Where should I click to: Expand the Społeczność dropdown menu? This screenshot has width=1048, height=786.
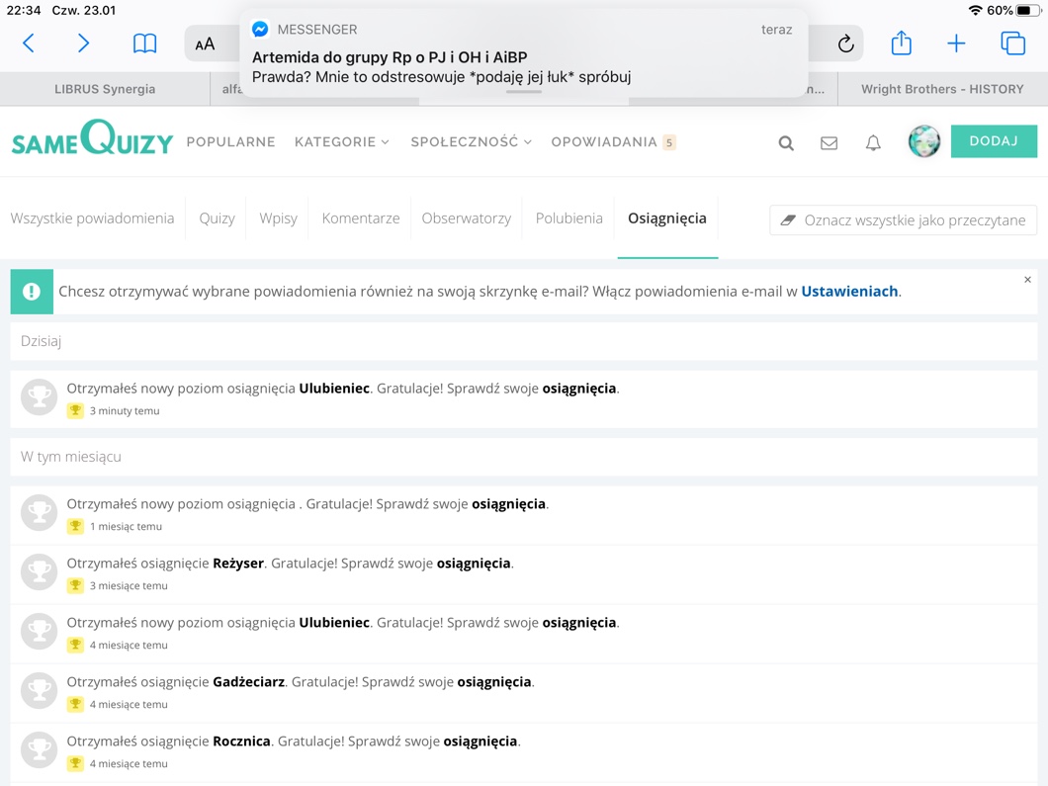(x=471, y=142)
